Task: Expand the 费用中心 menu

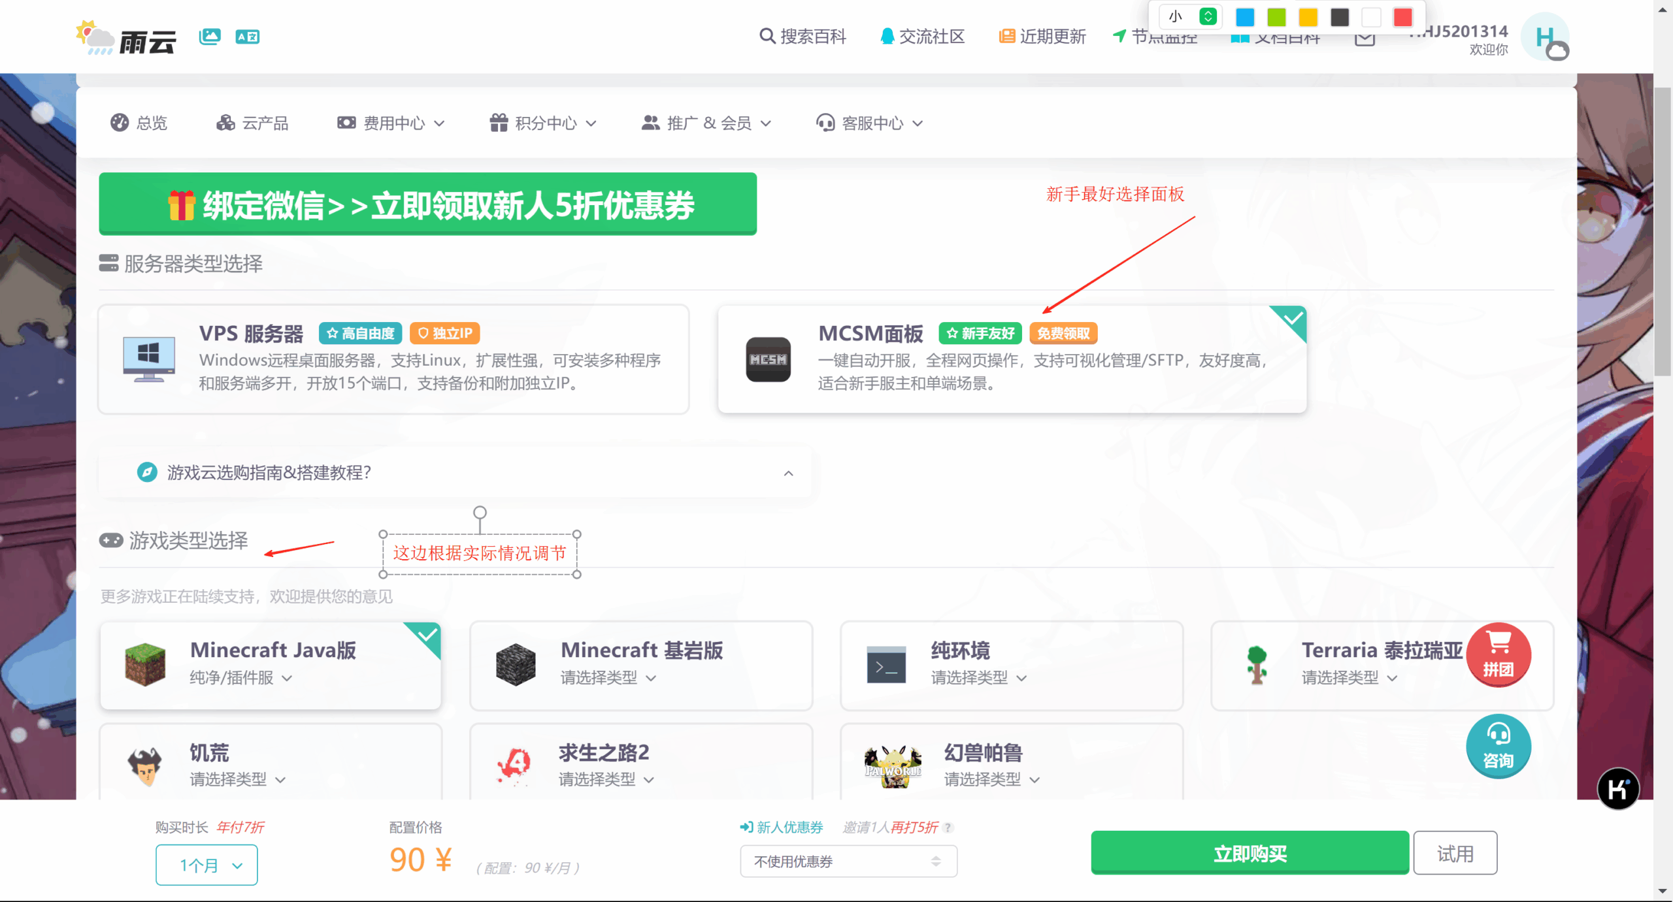Action: tap(391, 123)
